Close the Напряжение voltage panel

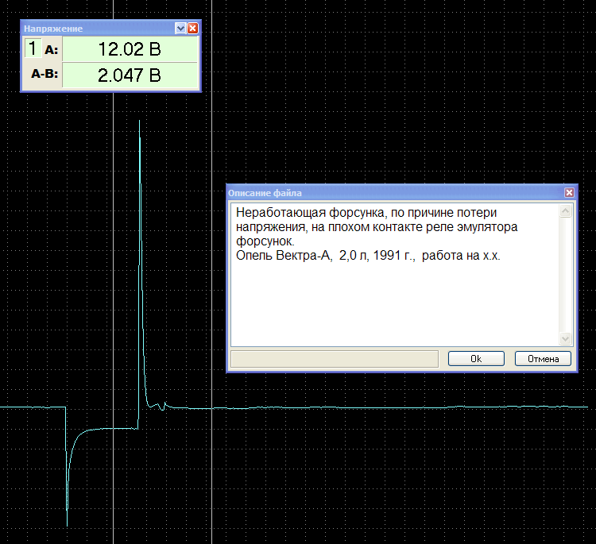193,28
